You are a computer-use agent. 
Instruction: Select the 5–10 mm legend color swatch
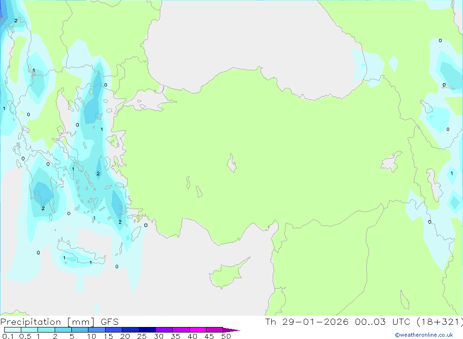point(80,330)
